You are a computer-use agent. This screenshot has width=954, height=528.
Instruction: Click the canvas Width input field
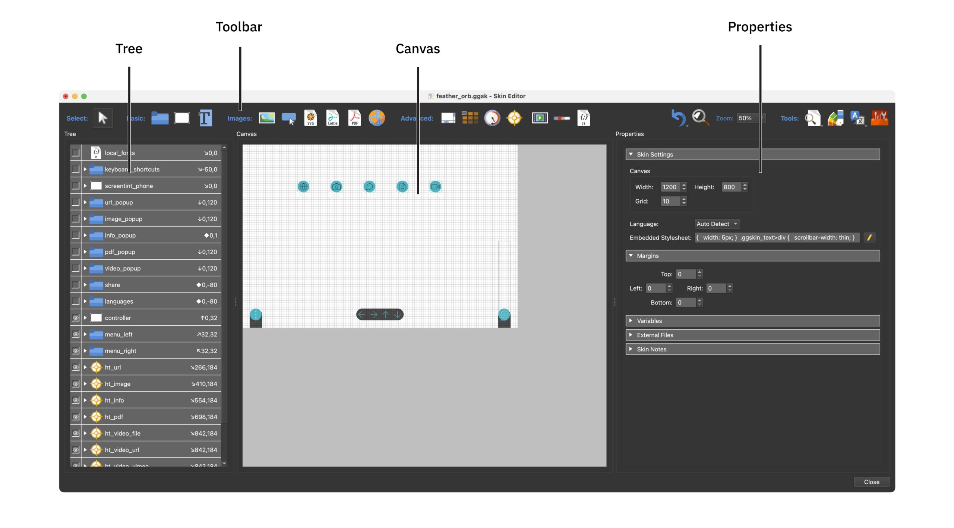point(670,187)
